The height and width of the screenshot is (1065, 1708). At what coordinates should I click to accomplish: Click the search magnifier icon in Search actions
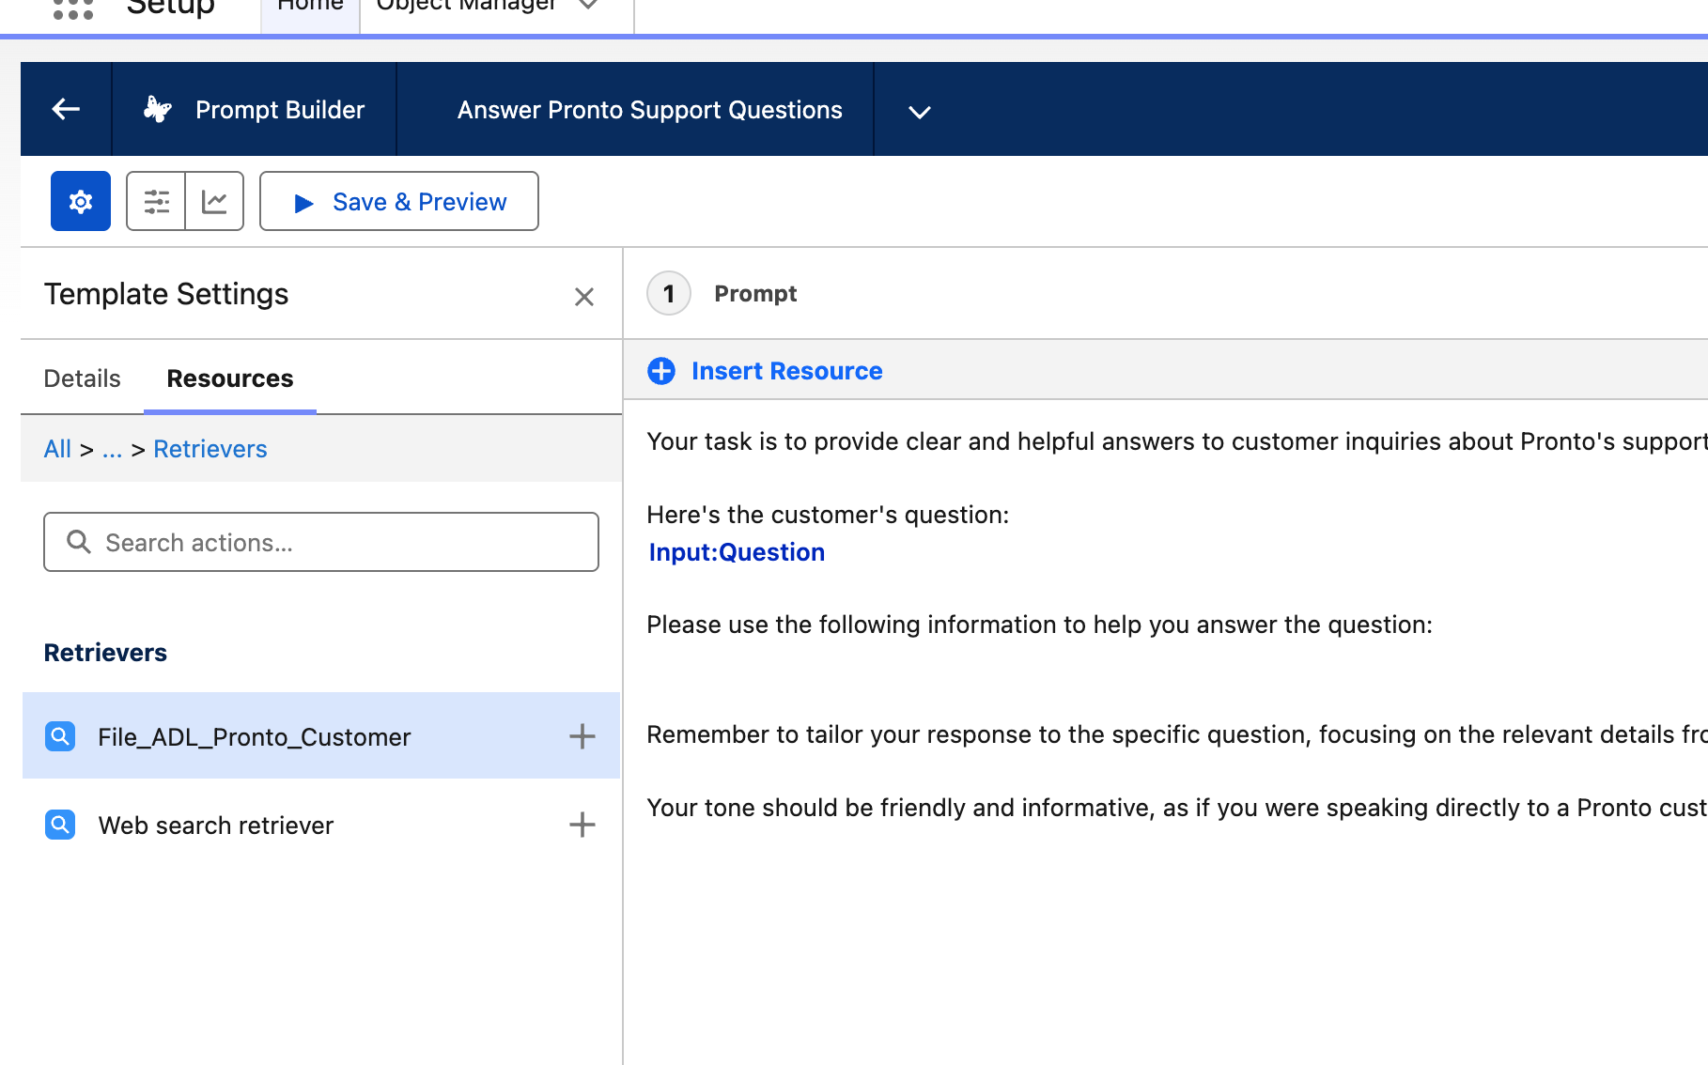pyautogui.click(x=79, y=542)
